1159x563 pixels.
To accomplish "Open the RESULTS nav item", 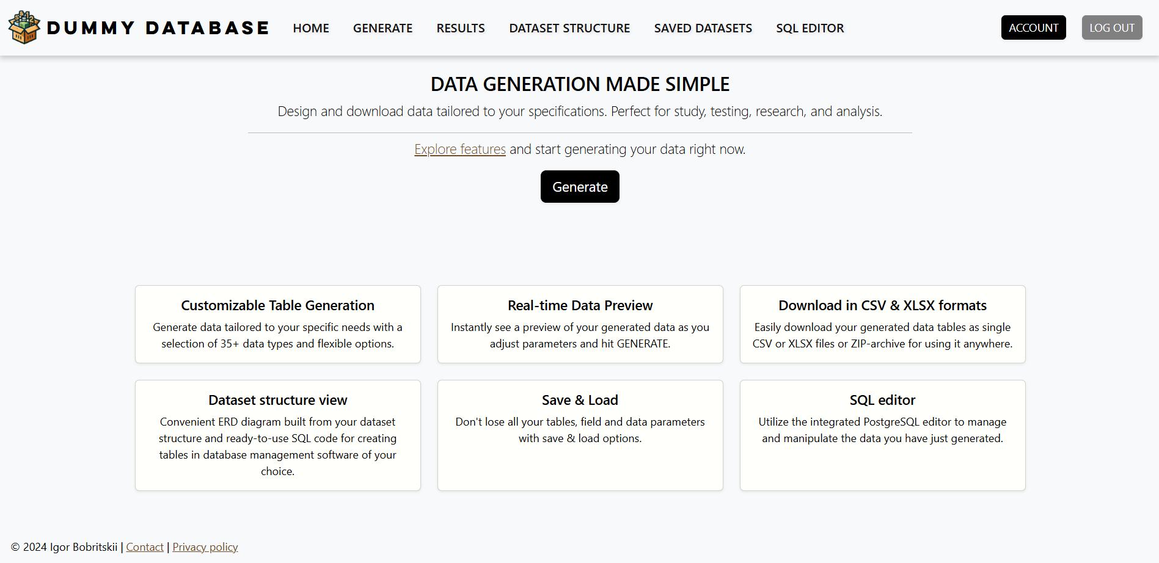I will point(461,28).
